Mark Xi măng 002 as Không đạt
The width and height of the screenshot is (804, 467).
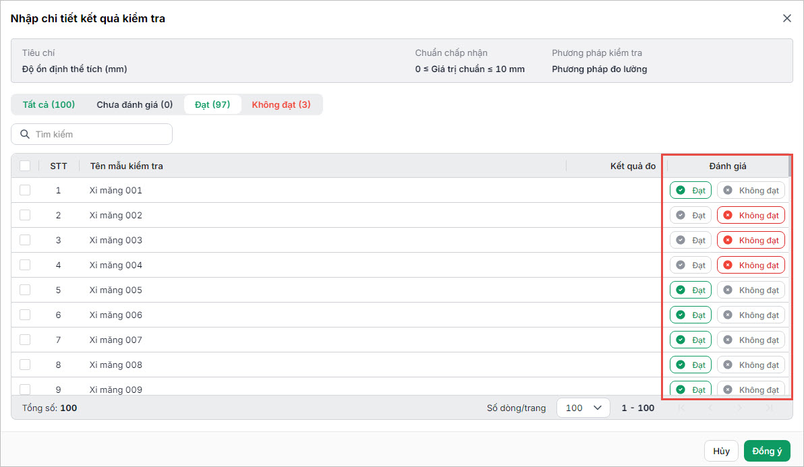click(751, 215)
